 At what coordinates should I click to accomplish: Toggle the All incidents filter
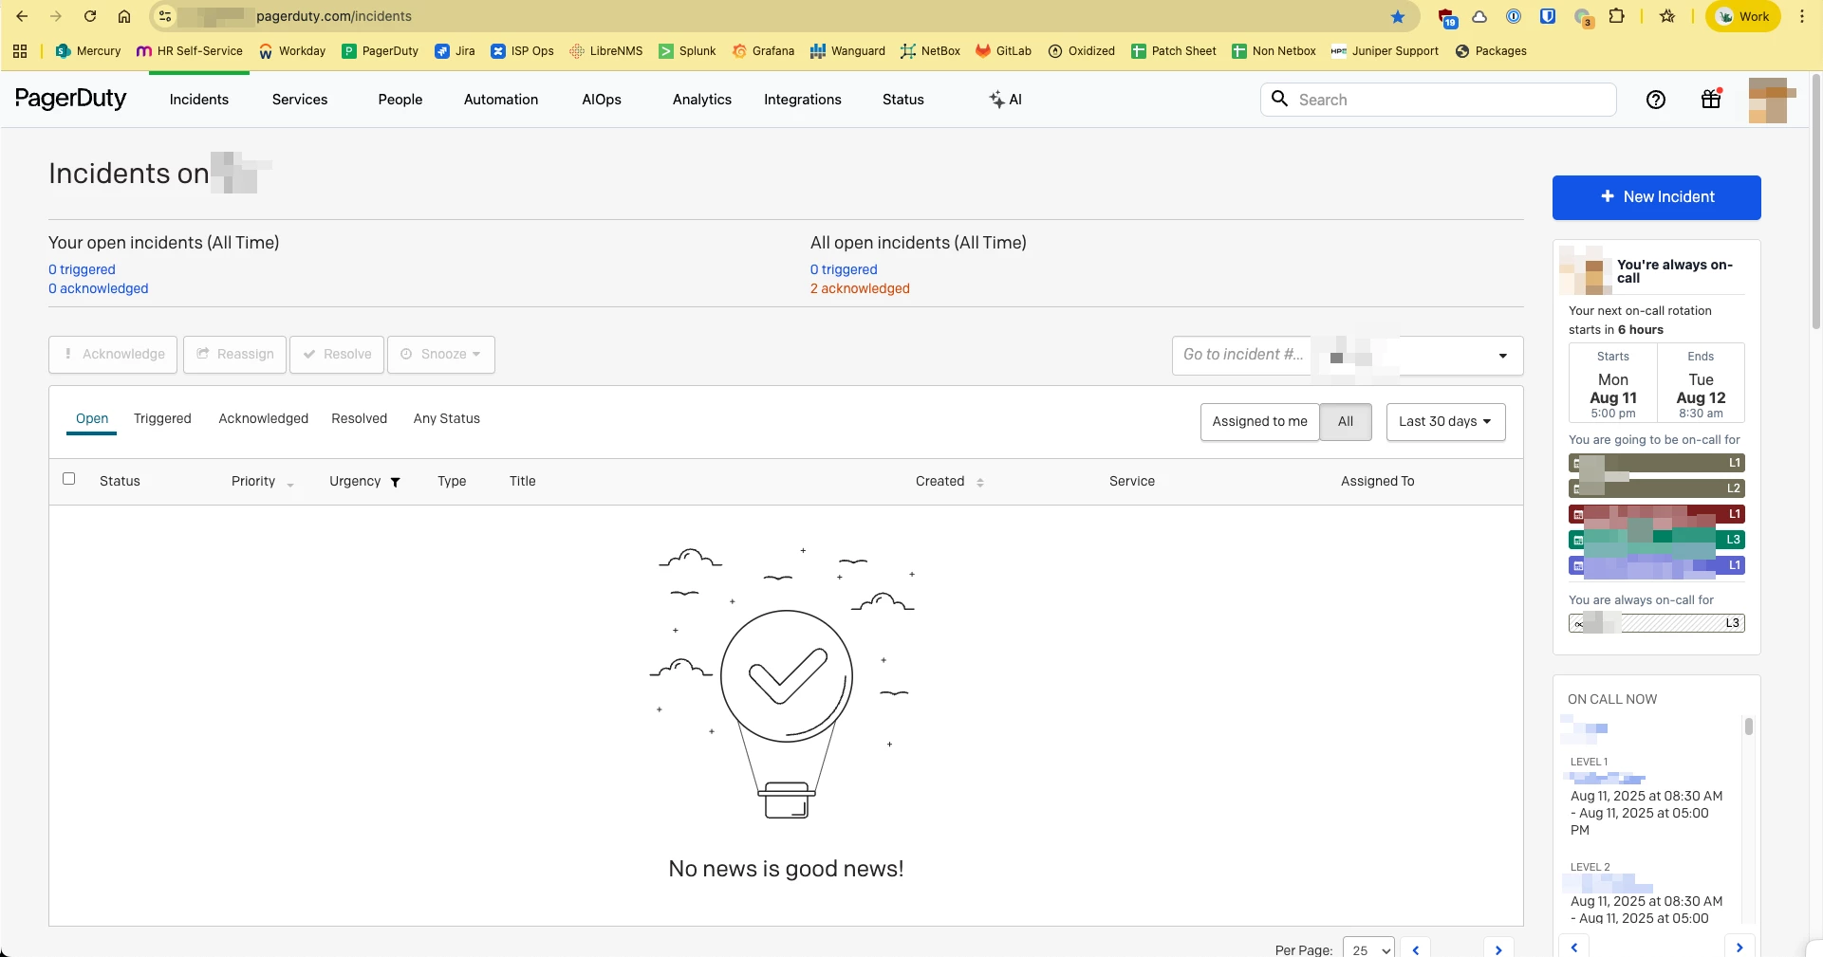coord(1345,421)
